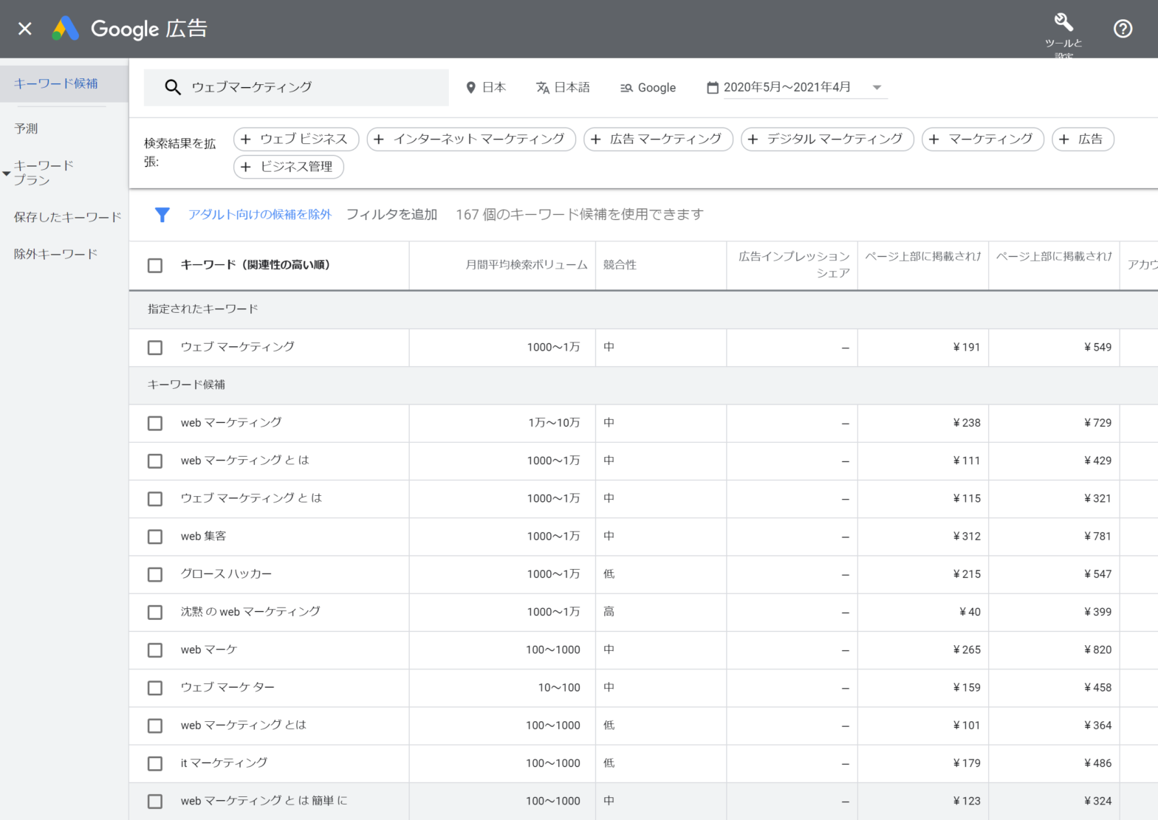Click the Google Ads logo
This screenshot has width=1158, height=820.
(66, 29)
